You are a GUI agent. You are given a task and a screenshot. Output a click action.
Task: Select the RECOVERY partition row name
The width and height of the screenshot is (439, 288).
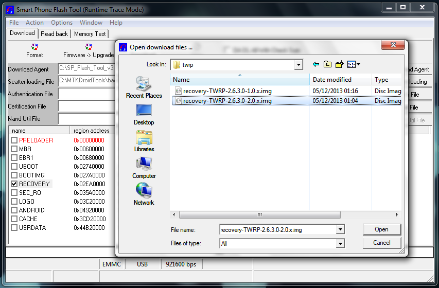(34, 184)
